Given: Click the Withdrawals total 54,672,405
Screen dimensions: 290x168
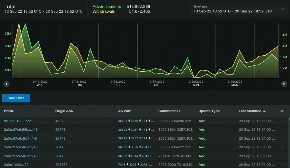Looking at the screenshot, I should (140, 11).
